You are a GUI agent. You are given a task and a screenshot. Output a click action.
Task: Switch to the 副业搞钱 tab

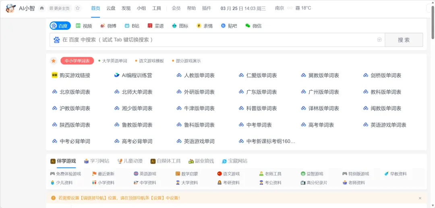(x=201, y=161)
